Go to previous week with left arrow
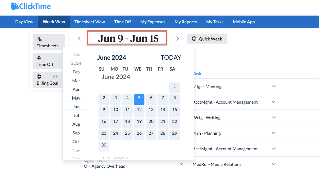 [79, 39]
